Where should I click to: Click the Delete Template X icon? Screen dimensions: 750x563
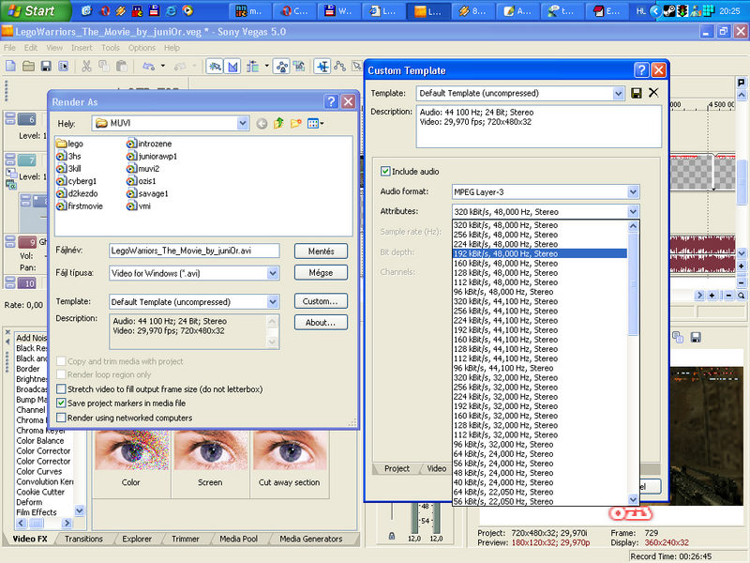point(653,93)
